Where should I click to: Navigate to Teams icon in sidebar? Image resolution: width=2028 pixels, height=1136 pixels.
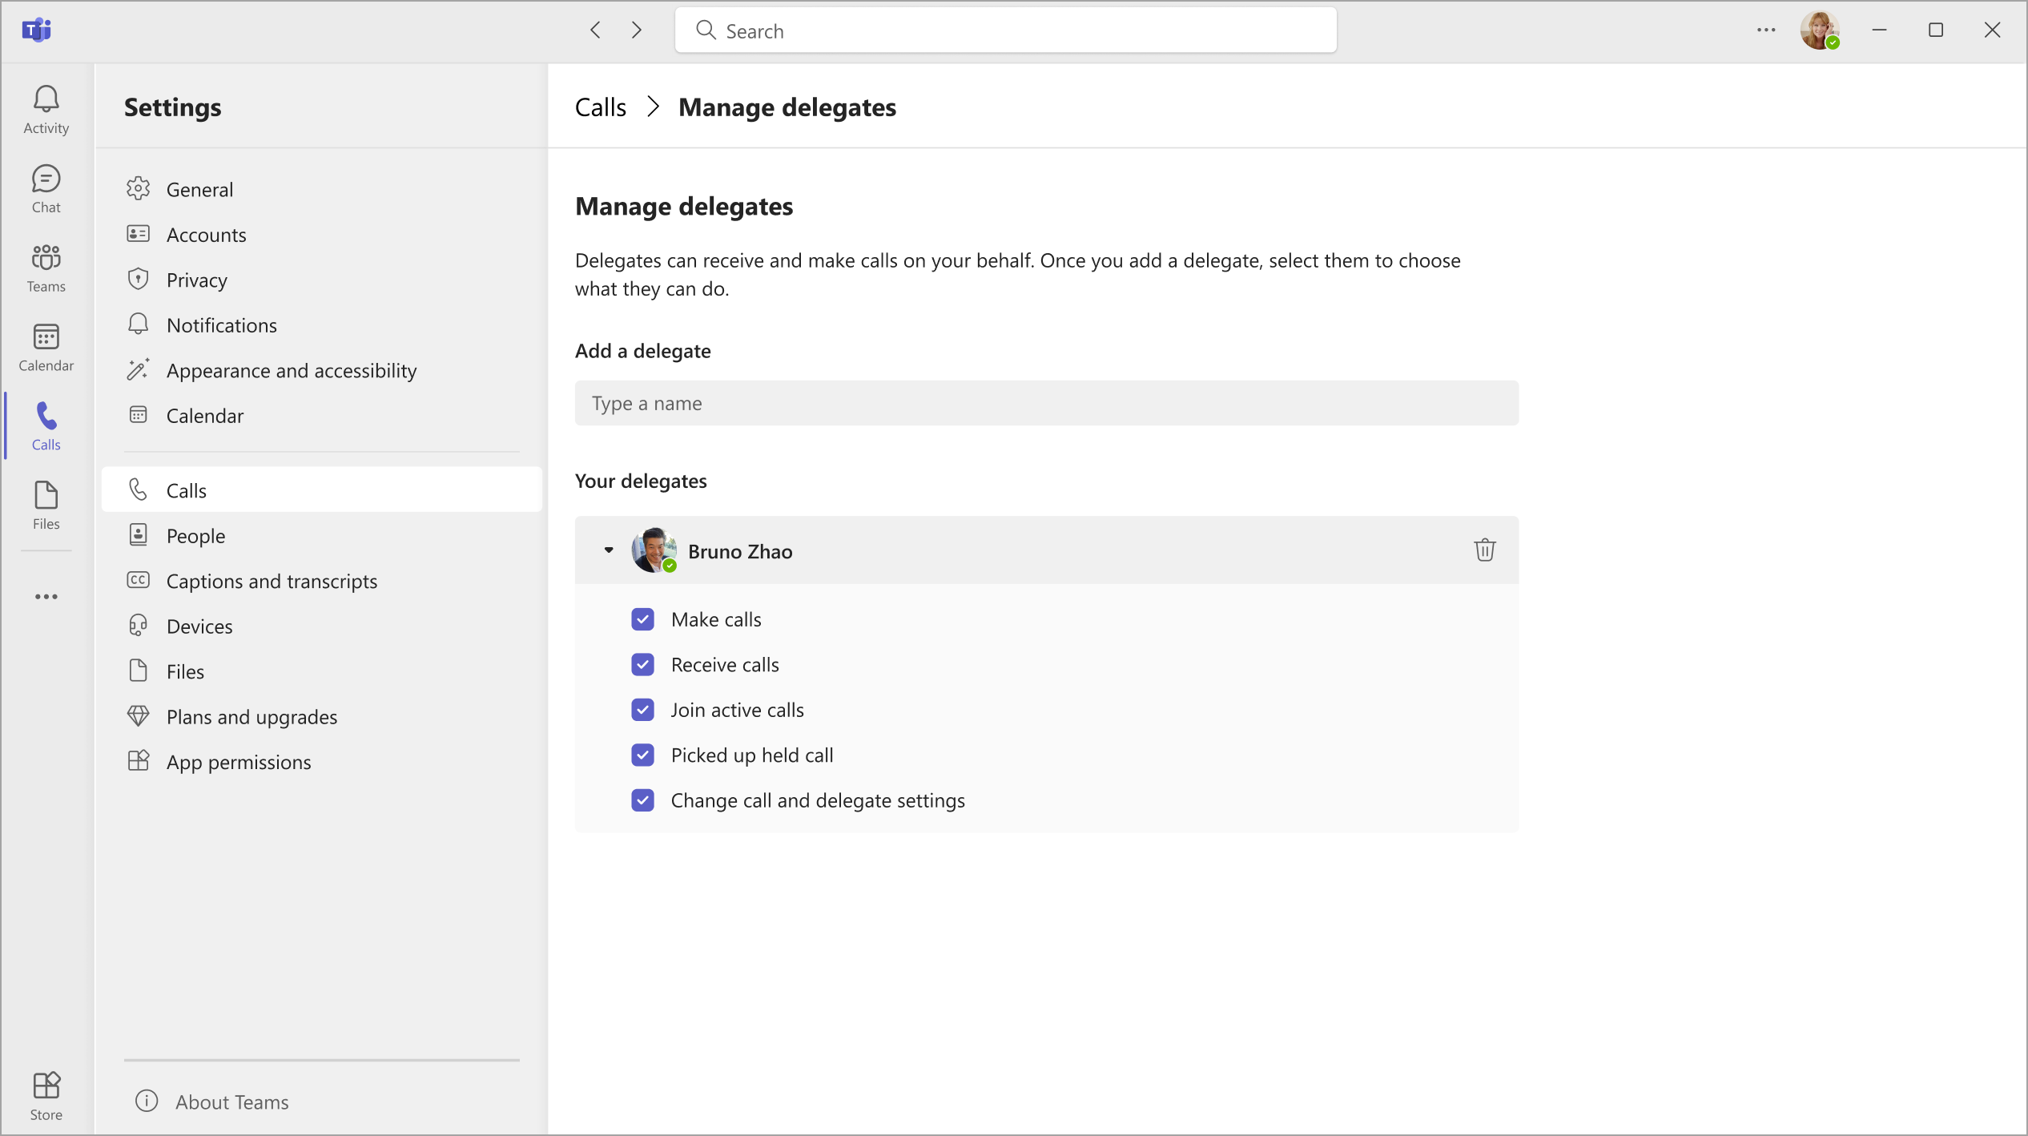pyautogui.click(x=46, y=268)
